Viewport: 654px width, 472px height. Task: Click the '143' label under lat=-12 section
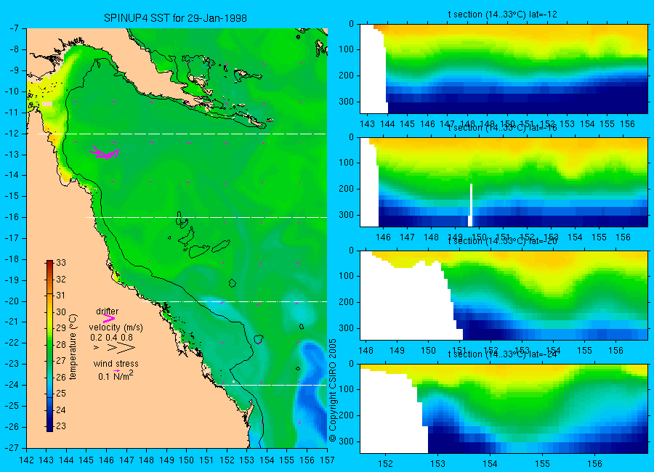(x=367, y=124)
